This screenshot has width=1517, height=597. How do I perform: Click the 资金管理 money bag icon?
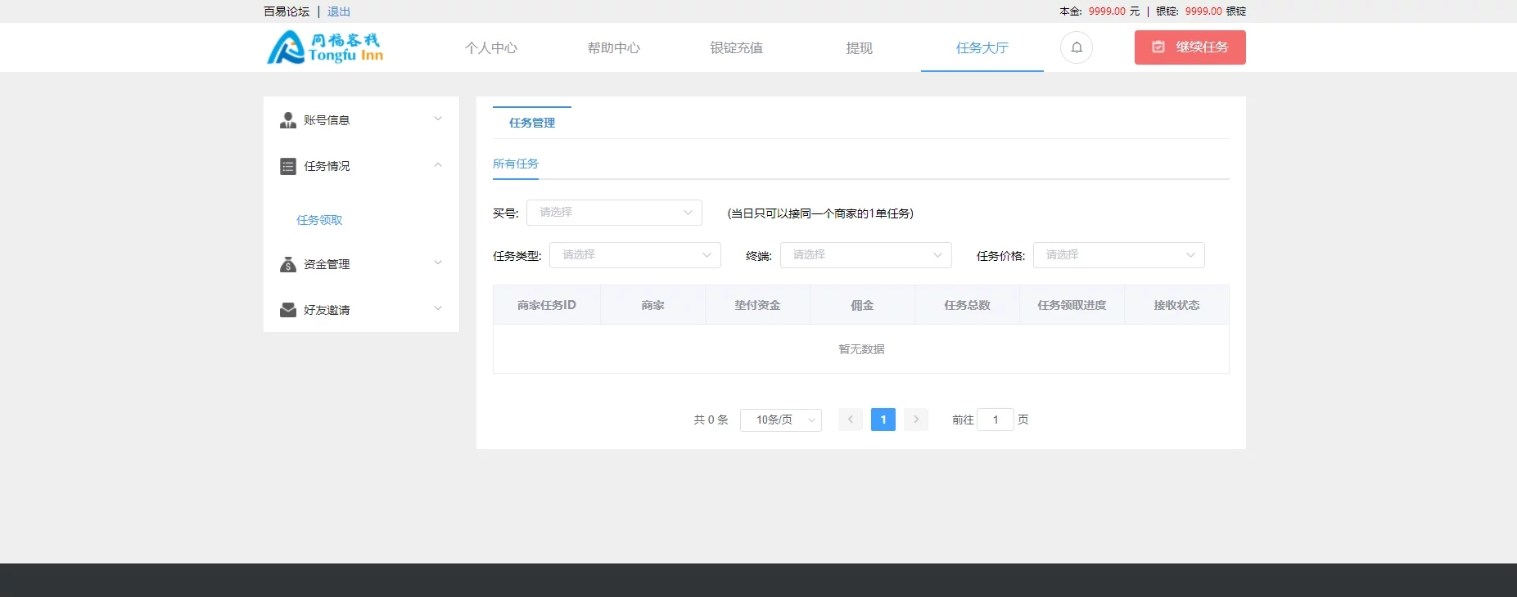pos(288,264)
